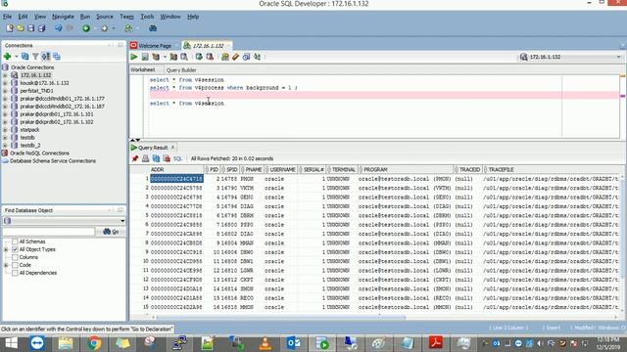Toggle the Columns checkbox

(16, 257)
